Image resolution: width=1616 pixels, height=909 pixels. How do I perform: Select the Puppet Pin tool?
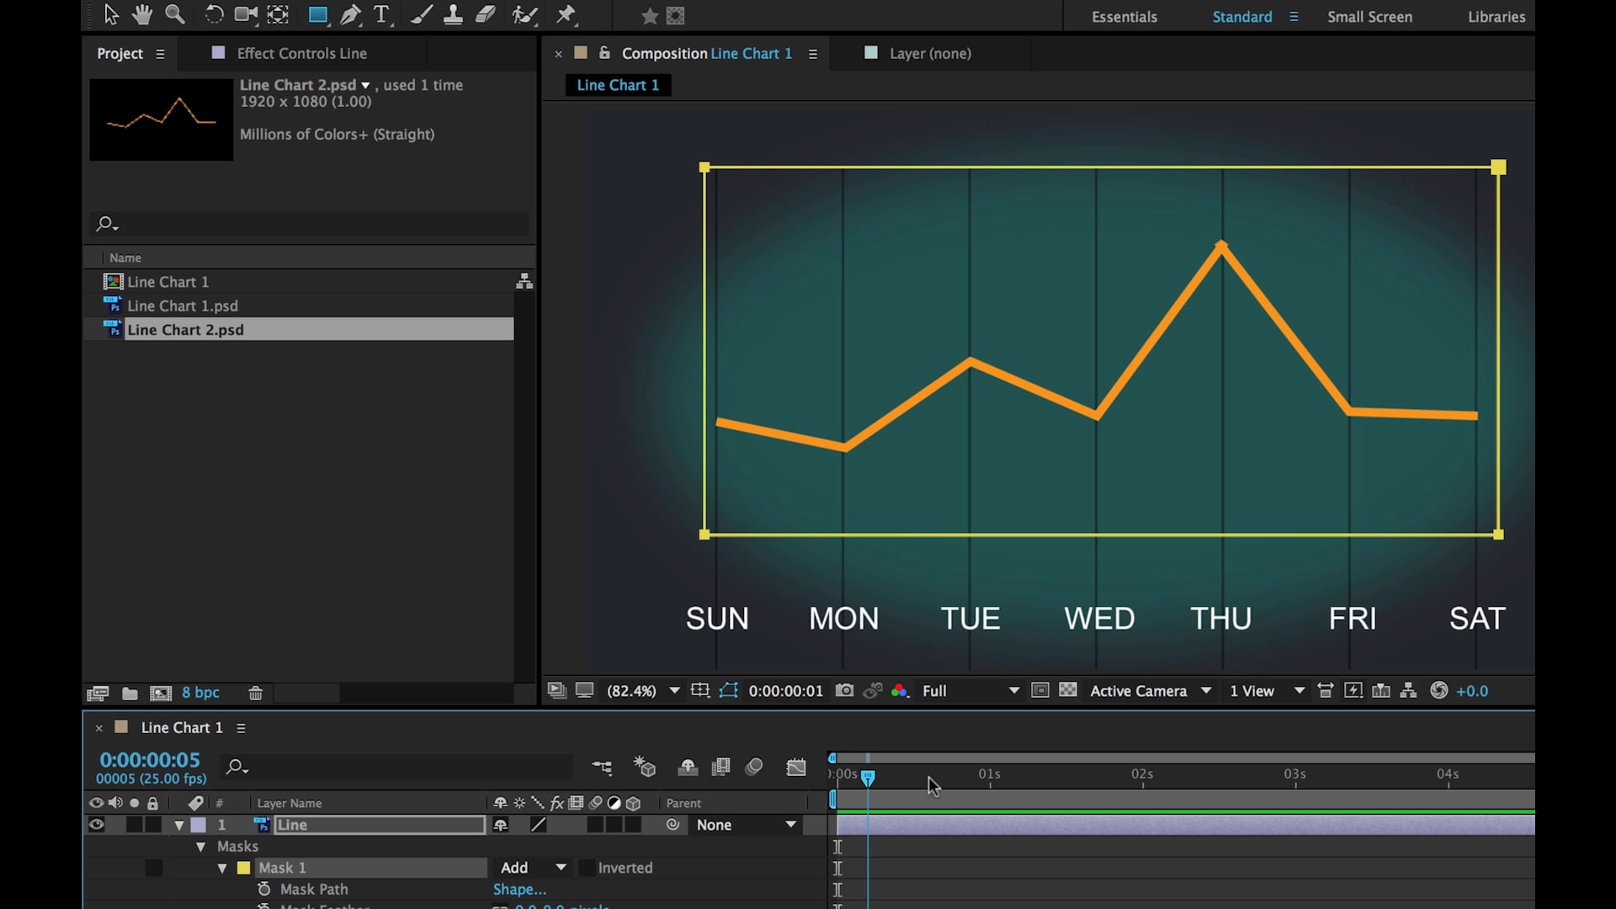566,14
